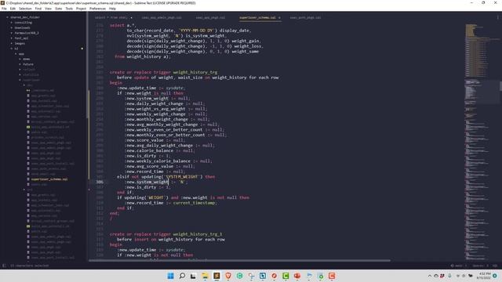The width and height of the screenshot is (502, 282).
Task: Show hidden system tray icons
Action: click(x=430, y=276)
